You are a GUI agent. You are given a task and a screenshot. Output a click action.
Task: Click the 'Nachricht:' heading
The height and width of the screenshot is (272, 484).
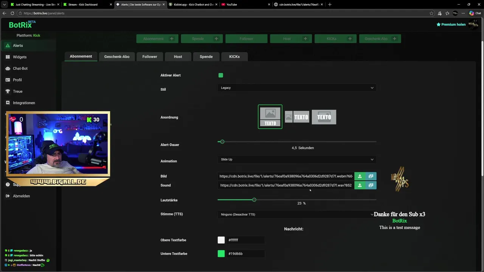pyautogui.click(x=294, y=229)
